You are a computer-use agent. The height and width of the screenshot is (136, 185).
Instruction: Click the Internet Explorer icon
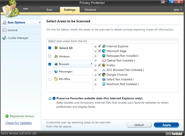[x=104, y=46]
